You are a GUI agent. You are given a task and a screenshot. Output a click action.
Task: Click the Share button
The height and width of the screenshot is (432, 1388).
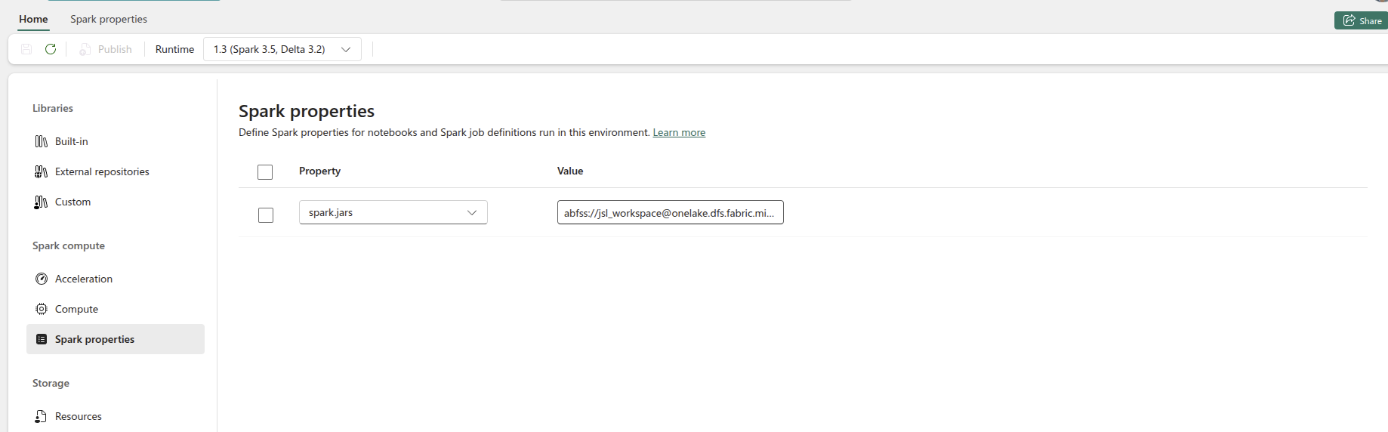pos(1362,20)
